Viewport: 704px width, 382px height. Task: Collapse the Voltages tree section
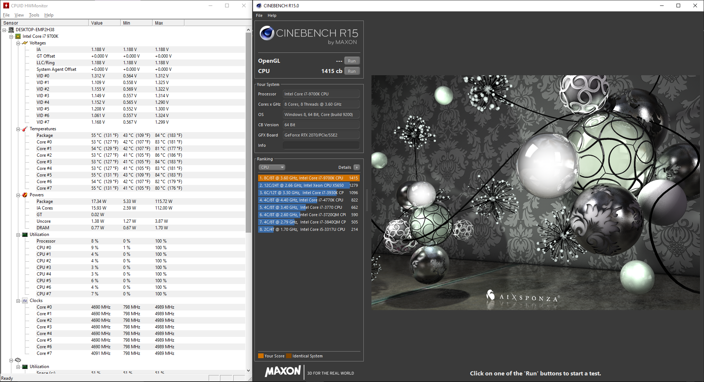pyautogui.click(x=18, y=43)
